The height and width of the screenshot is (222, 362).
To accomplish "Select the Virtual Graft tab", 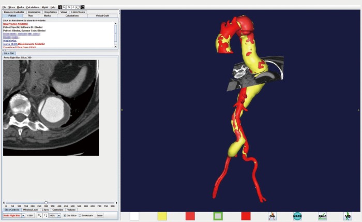I will pyautogui.click(x=102, y=16).
